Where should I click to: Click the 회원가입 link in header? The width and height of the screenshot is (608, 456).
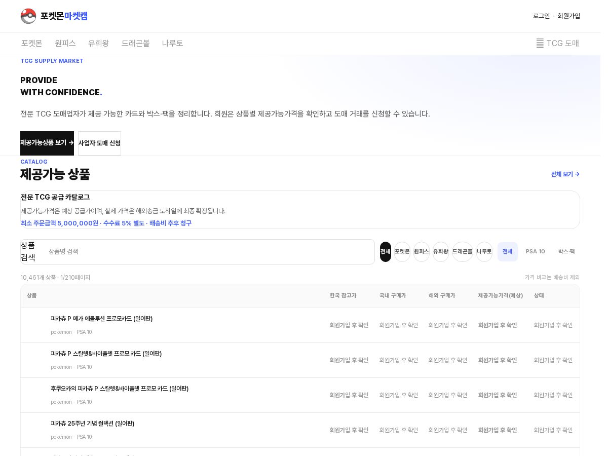[x=569, y=16]
